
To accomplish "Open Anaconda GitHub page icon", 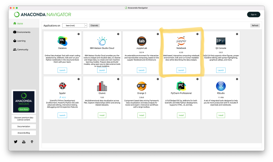I will (x=32, y=142).
